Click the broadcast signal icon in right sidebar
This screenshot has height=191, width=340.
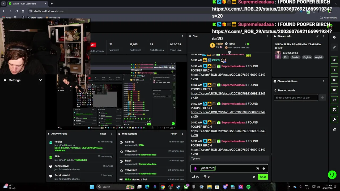click(334, 100)
